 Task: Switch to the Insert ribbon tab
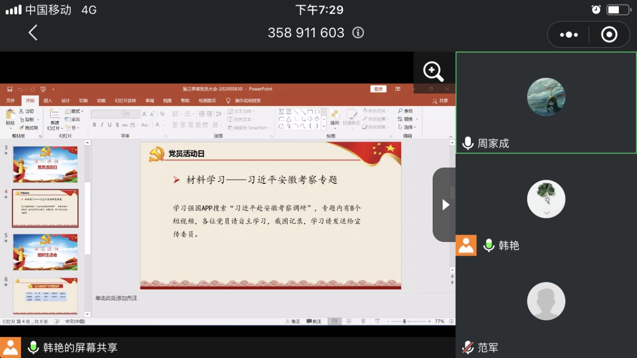(x=48, y=101)
